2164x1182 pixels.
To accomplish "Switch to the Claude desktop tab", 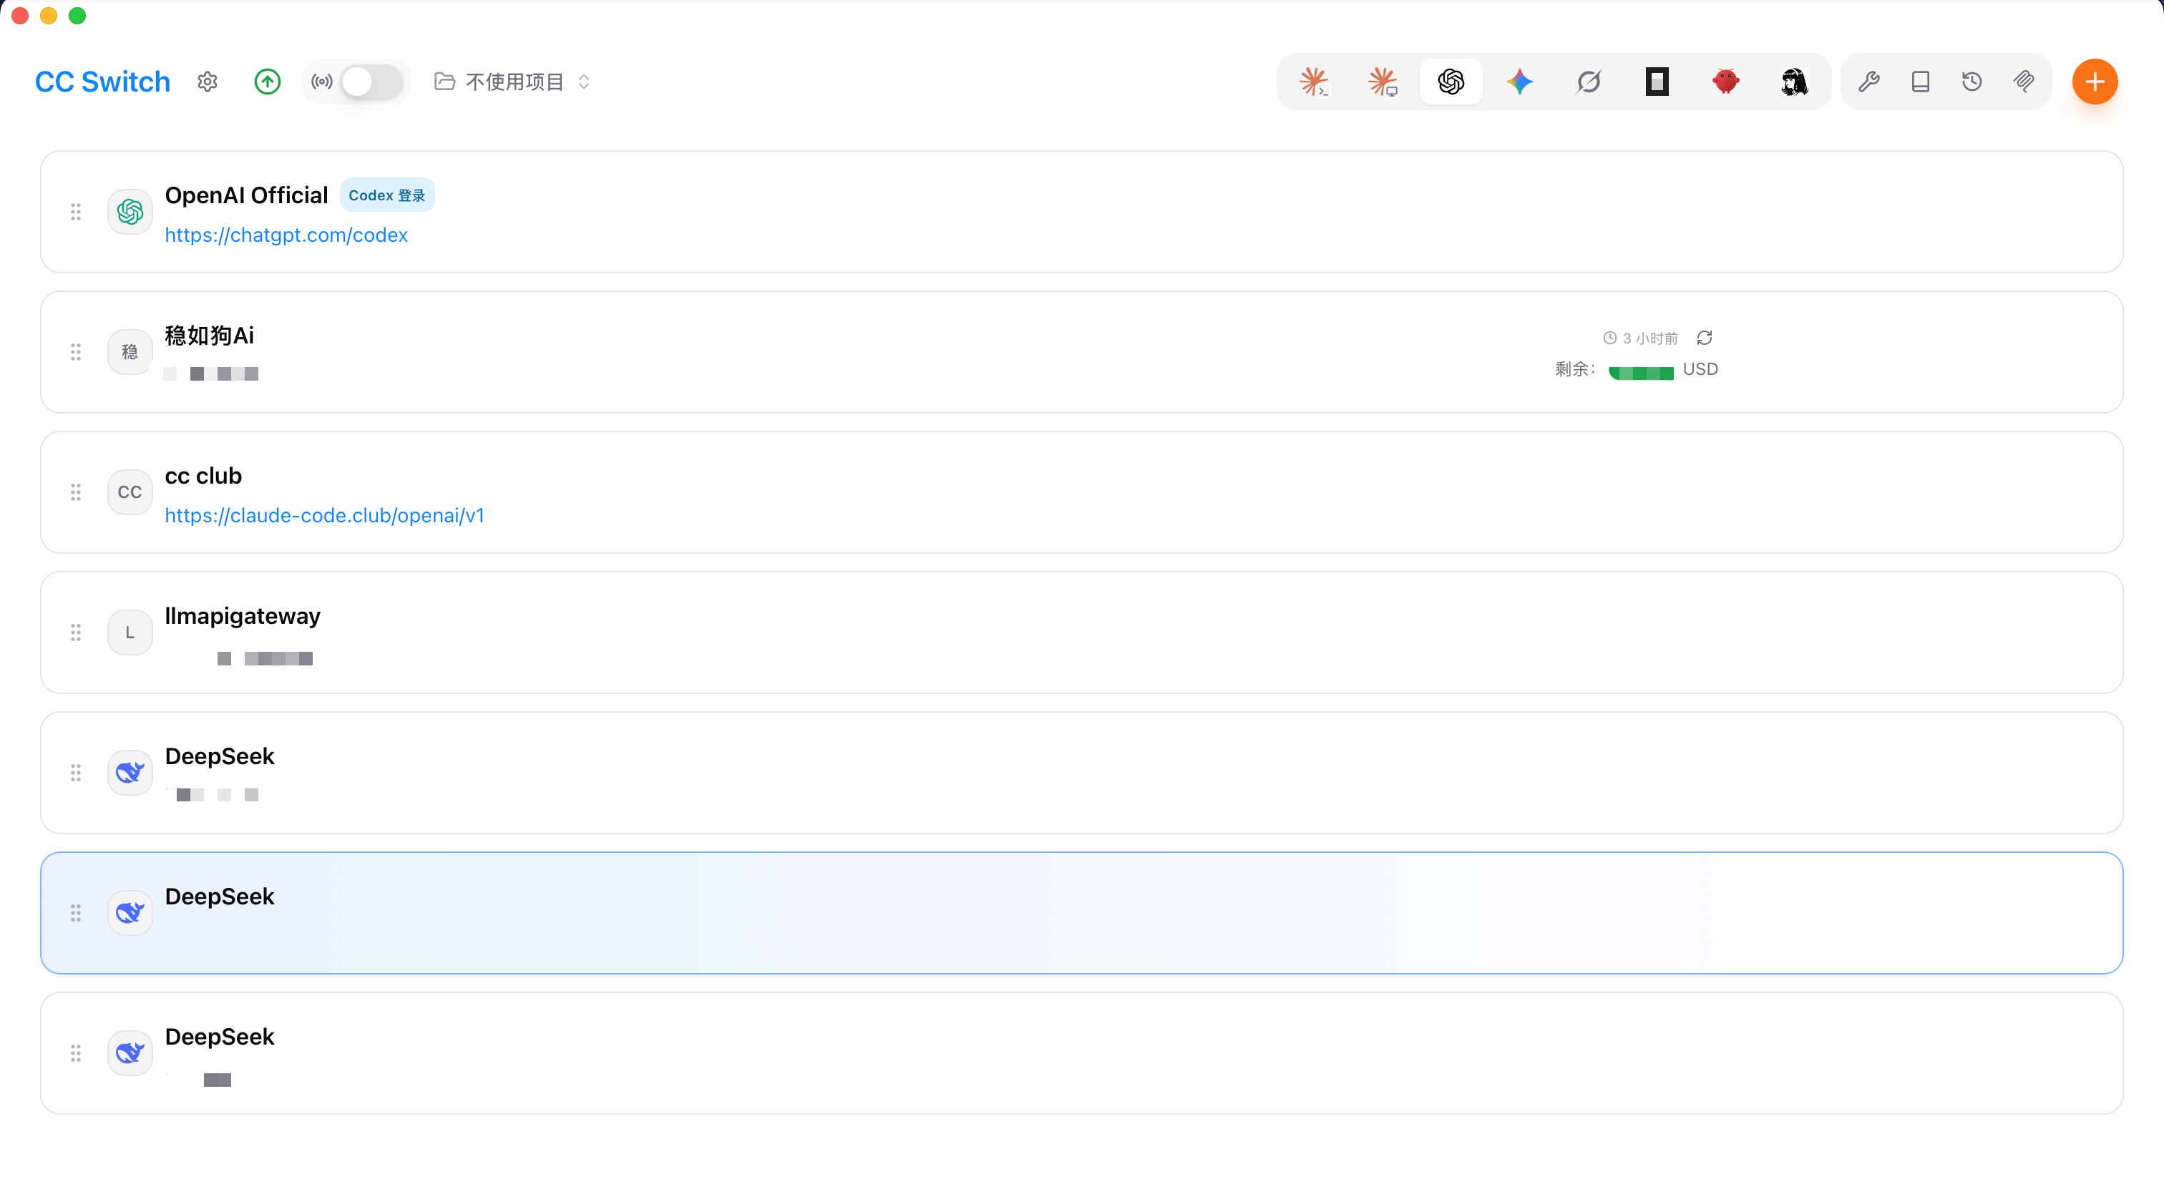I will pos(1383,82).
